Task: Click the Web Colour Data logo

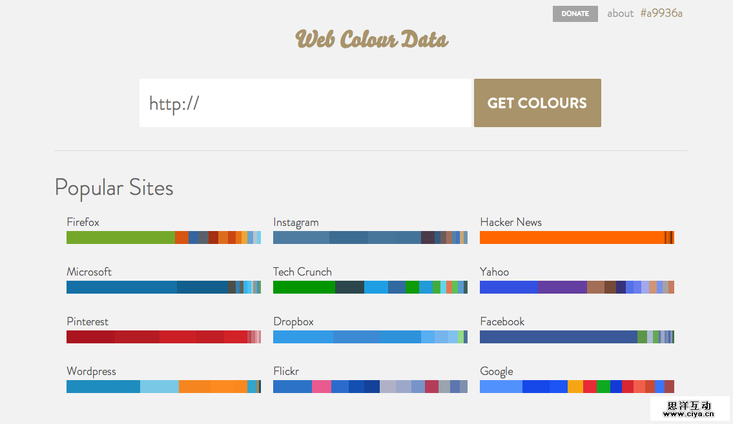Action: pyautogui.click(x=372, y=39)
